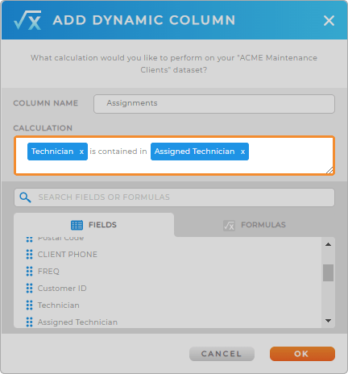This screenshot has height=374, width=348.
Task: Confirm with the OK button
Action: (x=302, y=354)
